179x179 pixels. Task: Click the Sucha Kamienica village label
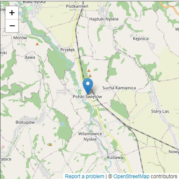point(119,88)
